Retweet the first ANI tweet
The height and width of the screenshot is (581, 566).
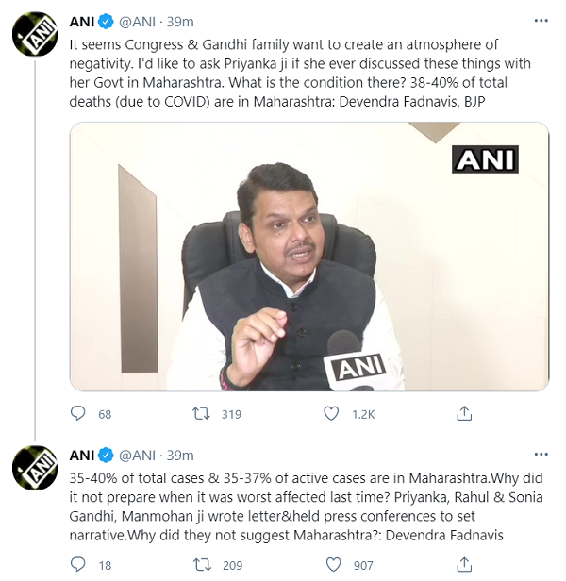201,413
